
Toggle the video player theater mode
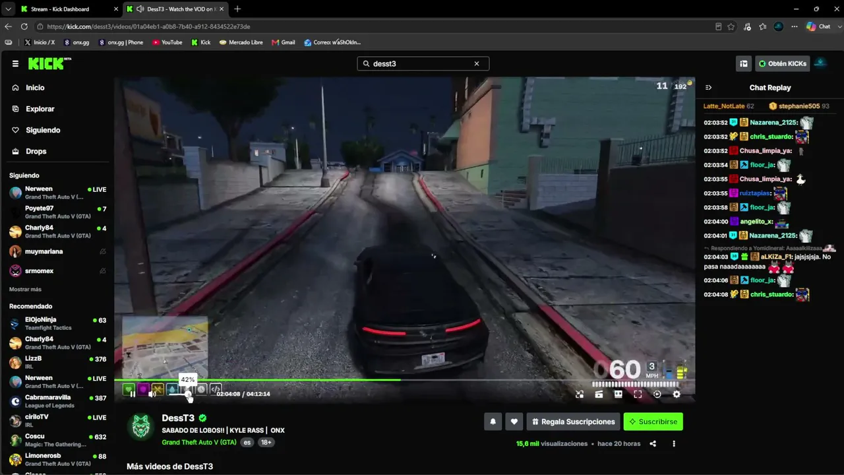[x=618, y=394]
